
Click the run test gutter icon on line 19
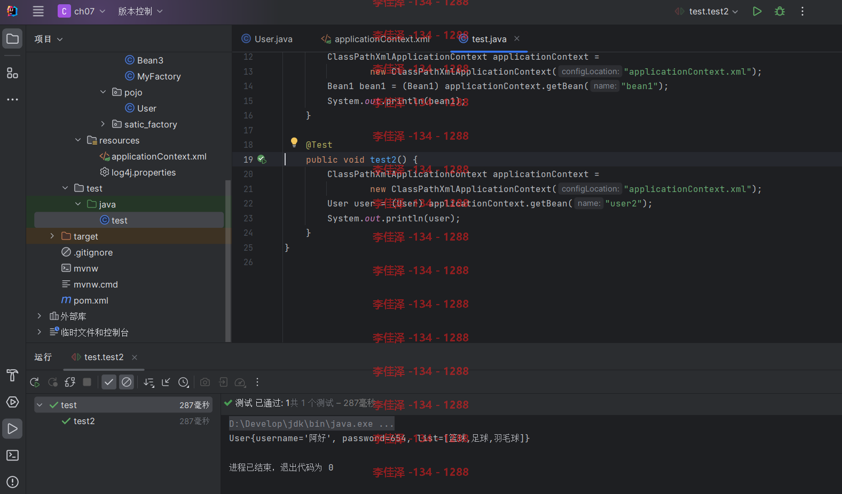[x=262, y=159]
